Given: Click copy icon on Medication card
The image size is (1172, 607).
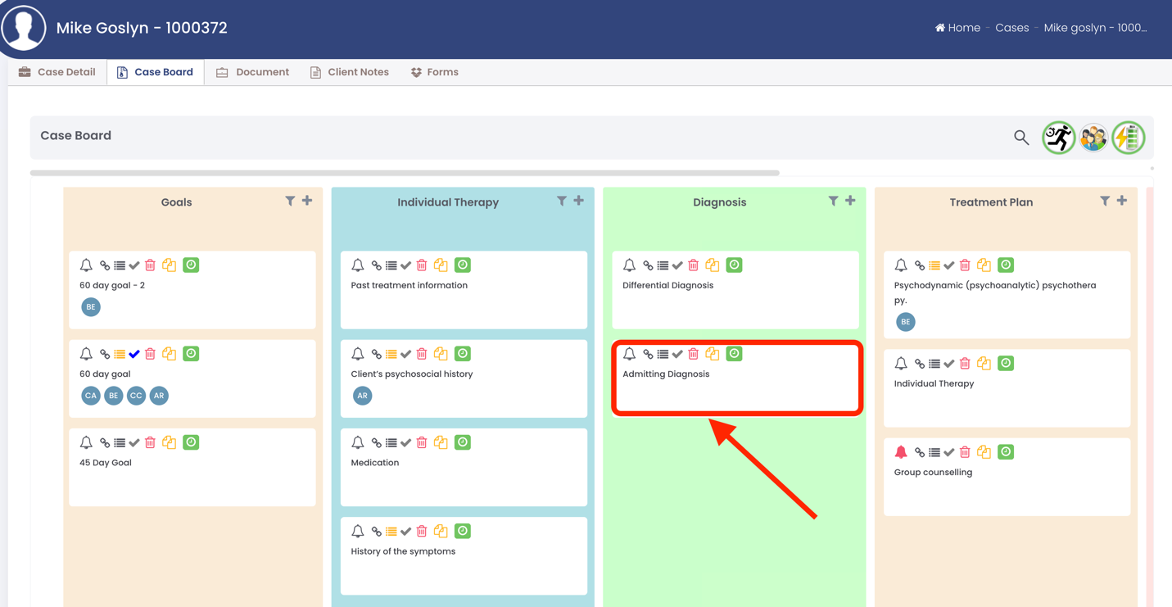Looking at the screenshot, I should [x=441, y=442].
